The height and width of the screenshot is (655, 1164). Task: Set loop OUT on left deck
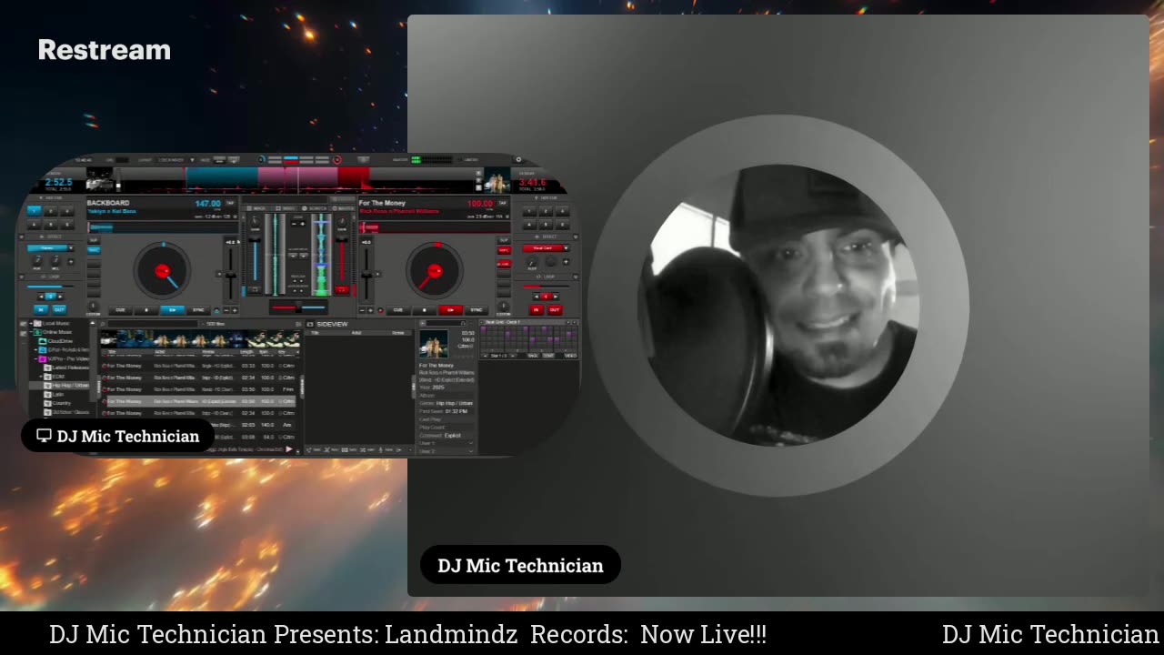pos(59,310)
